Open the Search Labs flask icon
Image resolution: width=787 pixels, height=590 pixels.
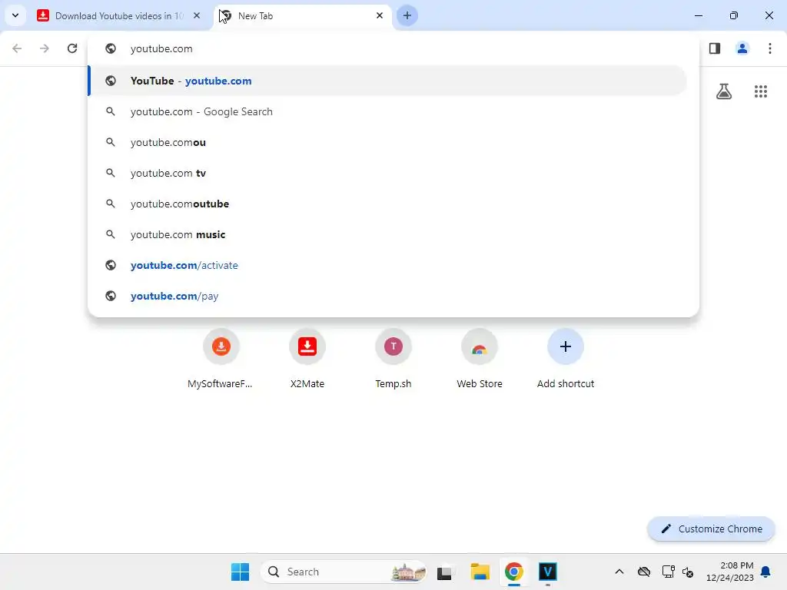click(x=724, y=91)
